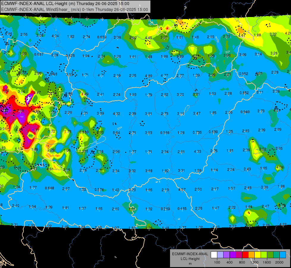Select the yellow legend color swatch
The image size is (291, 268).
click(258, 255)
